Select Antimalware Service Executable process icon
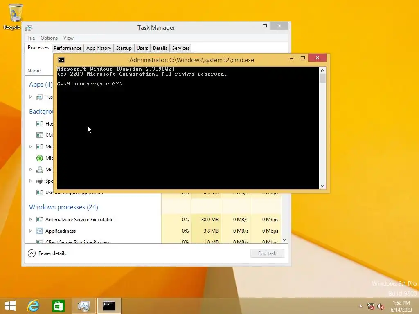This screenshot has height=314, width=419. (x=40, y=220)
